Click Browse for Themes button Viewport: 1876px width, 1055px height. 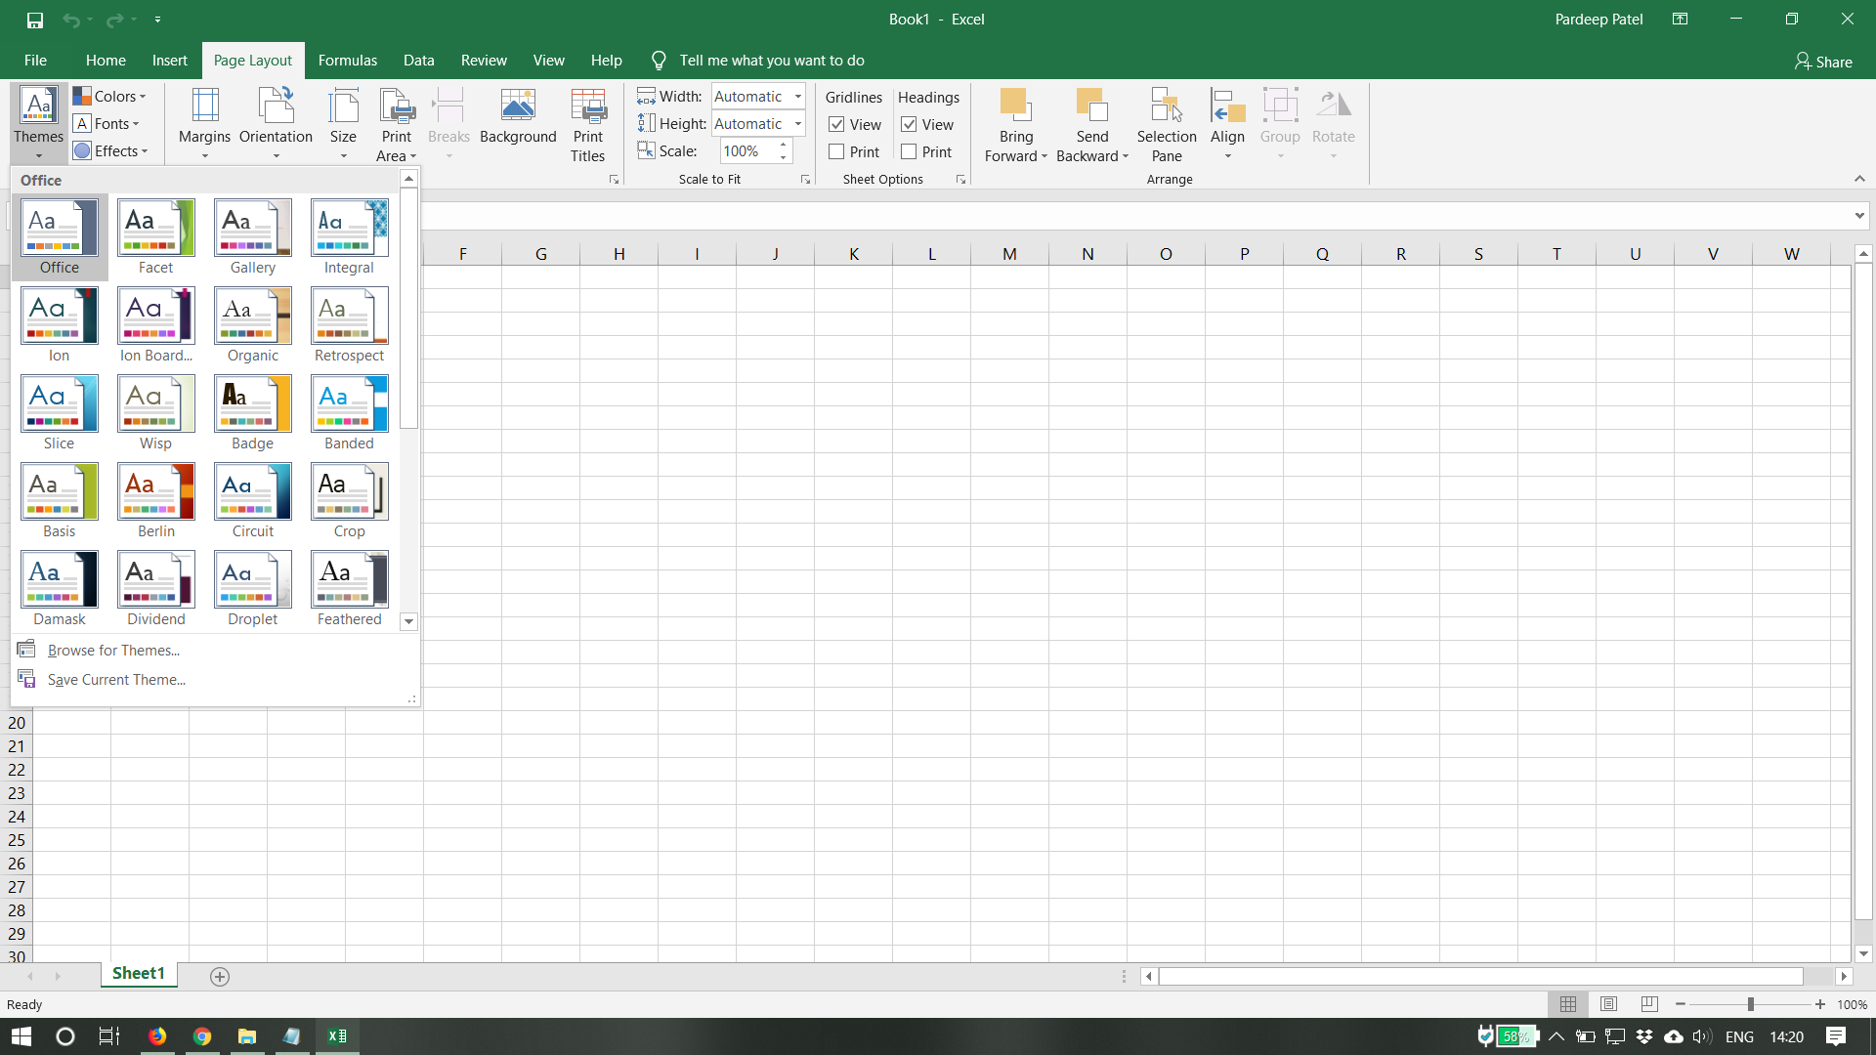pyautogui.click(x=114, y=650)
